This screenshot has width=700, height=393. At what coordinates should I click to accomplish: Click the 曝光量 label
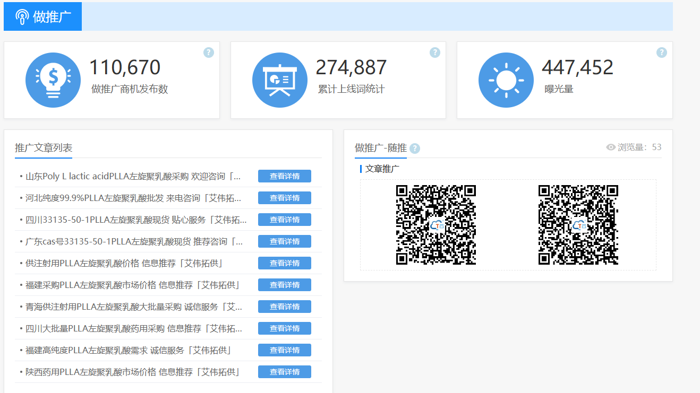click(x=559, y=89)
